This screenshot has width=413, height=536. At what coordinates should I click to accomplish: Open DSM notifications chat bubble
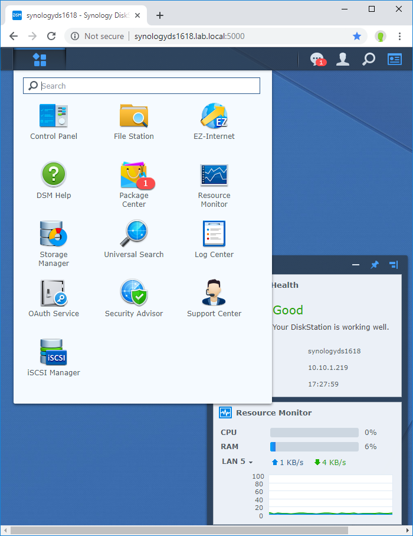[x=317, y=60]
